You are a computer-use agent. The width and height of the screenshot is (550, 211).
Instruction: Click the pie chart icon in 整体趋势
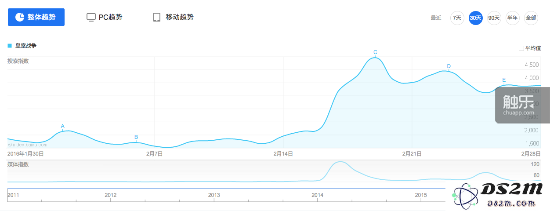[20, 17]
